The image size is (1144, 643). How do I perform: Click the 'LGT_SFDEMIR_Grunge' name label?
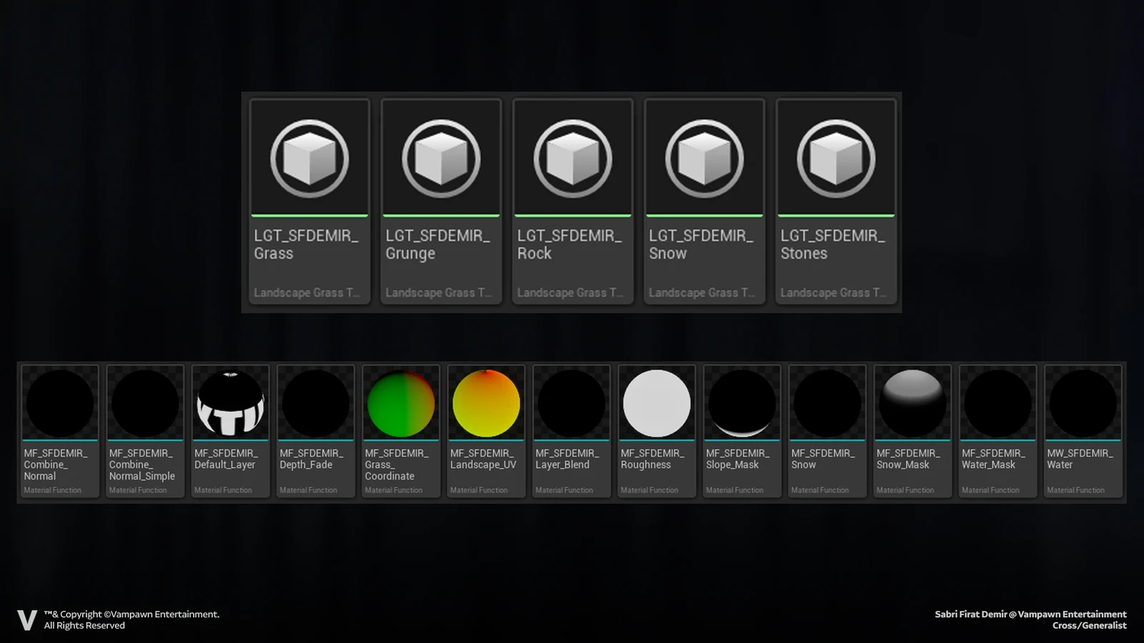(x=438, y=244)
